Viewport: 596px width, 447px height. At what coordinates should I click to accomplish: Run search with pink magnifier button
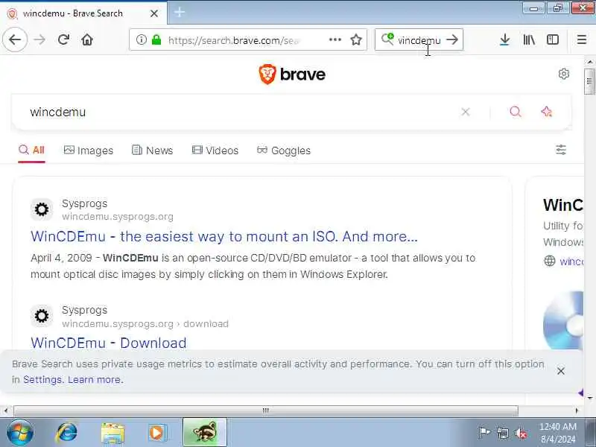click(x=516, y=111)
